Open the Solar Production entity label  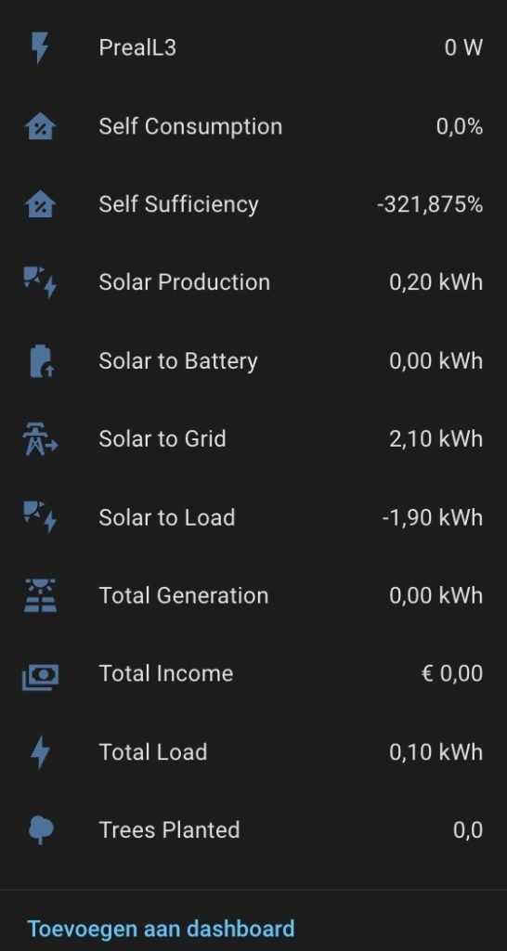coord(185,282)
